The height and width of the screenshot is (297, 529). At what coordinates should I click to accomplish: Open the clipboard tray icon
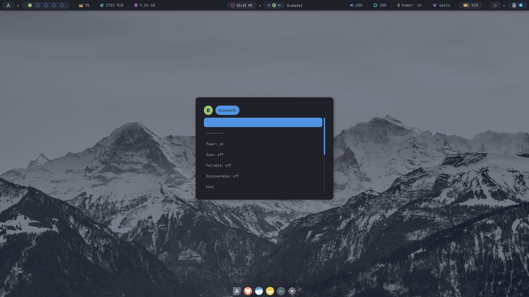pyautogui.click(x=514, y=5)
